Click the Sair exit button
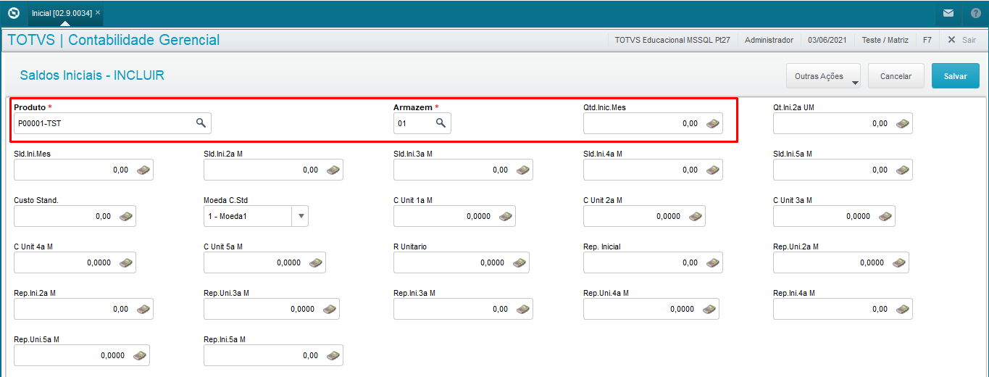This screenshot has width=989, height=377. tap(961, 40)
